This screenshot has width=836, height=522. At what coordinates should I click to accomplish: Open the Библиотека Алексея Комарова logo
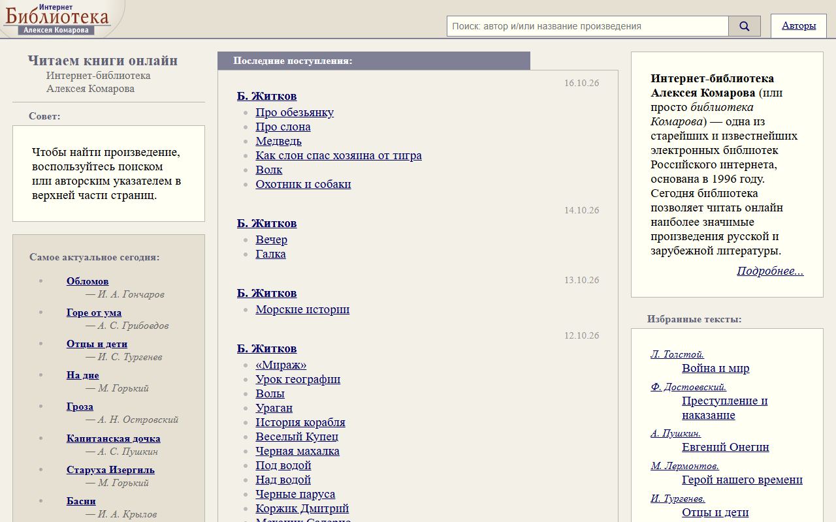pyautogui.click(x=57, y=19)
